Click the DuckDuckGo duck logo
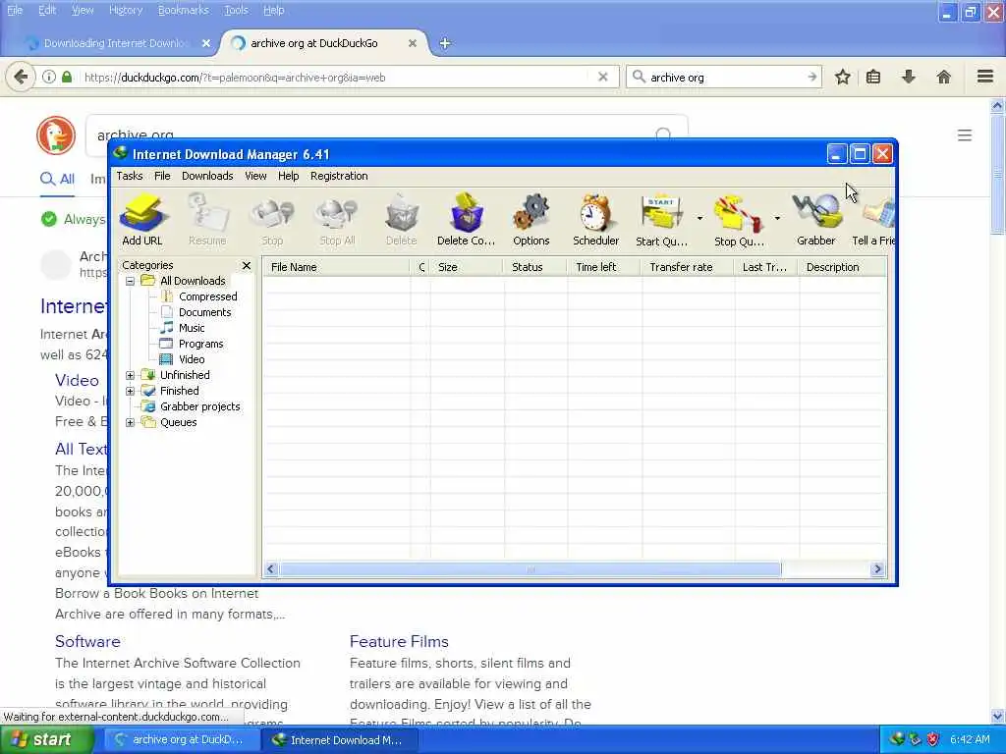 point(56,135)
